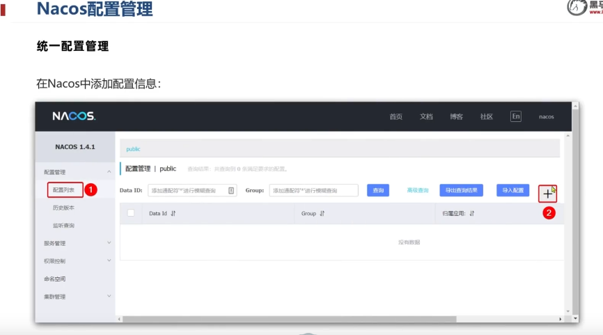Expand the 权限控制 sidebar section

point(109,260)
